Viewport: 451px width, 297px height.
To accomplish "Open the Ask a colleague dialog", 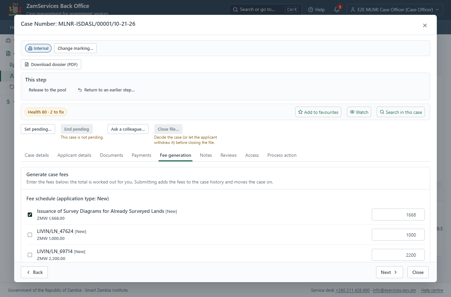I will (128, 129).
